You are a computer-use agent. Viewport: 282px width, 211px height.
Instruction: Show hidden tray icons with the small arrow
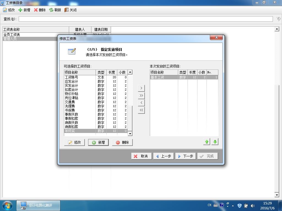tap(233, 206)
